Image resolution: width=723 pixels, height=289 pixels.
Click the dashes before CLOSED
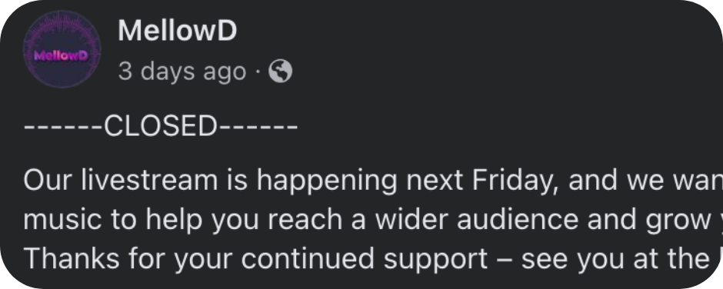click(x=64, y=126)
